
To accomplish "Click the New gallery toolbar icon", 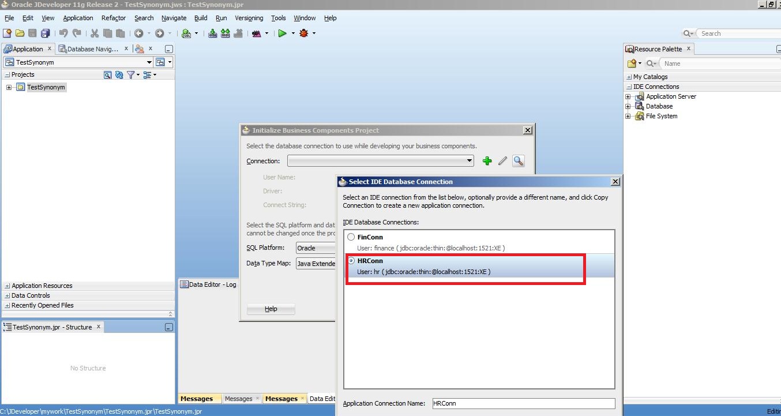I will pyautogui.click(x=7, y=33).
